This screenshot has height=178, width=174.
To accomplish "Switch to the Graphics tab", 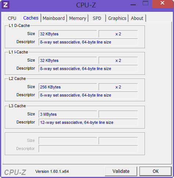I will coord(117,18).
